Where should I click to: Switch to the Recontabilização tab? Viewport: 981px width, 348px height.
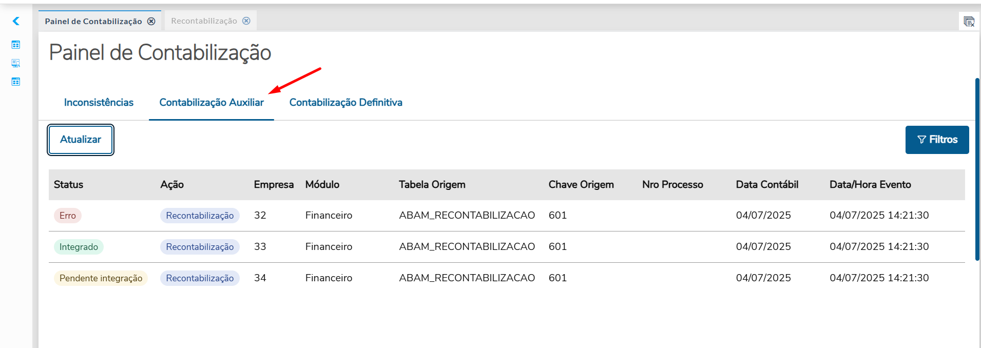tap(204, 21)
